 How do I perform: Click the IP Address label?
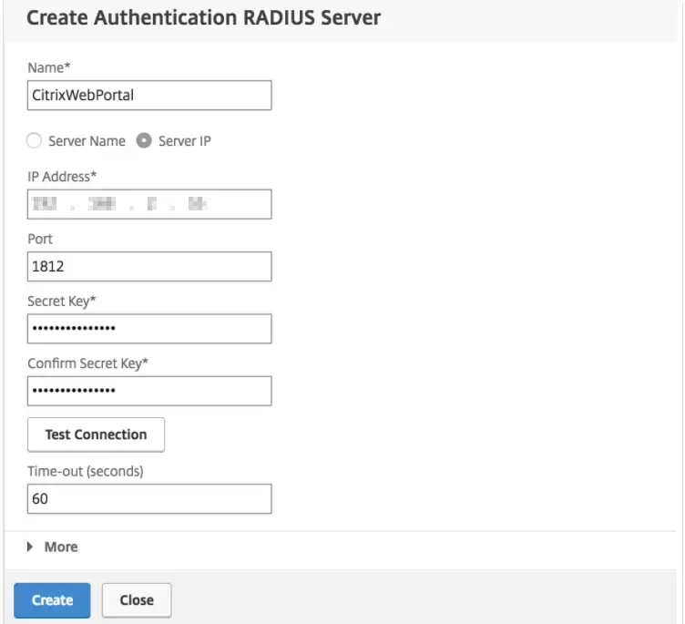coord(62,176)
